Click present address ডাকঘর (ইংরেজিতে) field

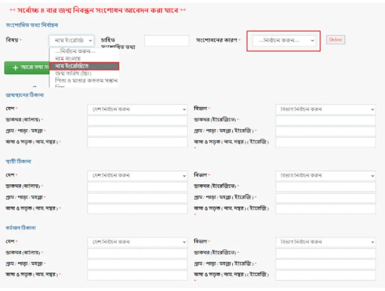click(x=326, y=253)
